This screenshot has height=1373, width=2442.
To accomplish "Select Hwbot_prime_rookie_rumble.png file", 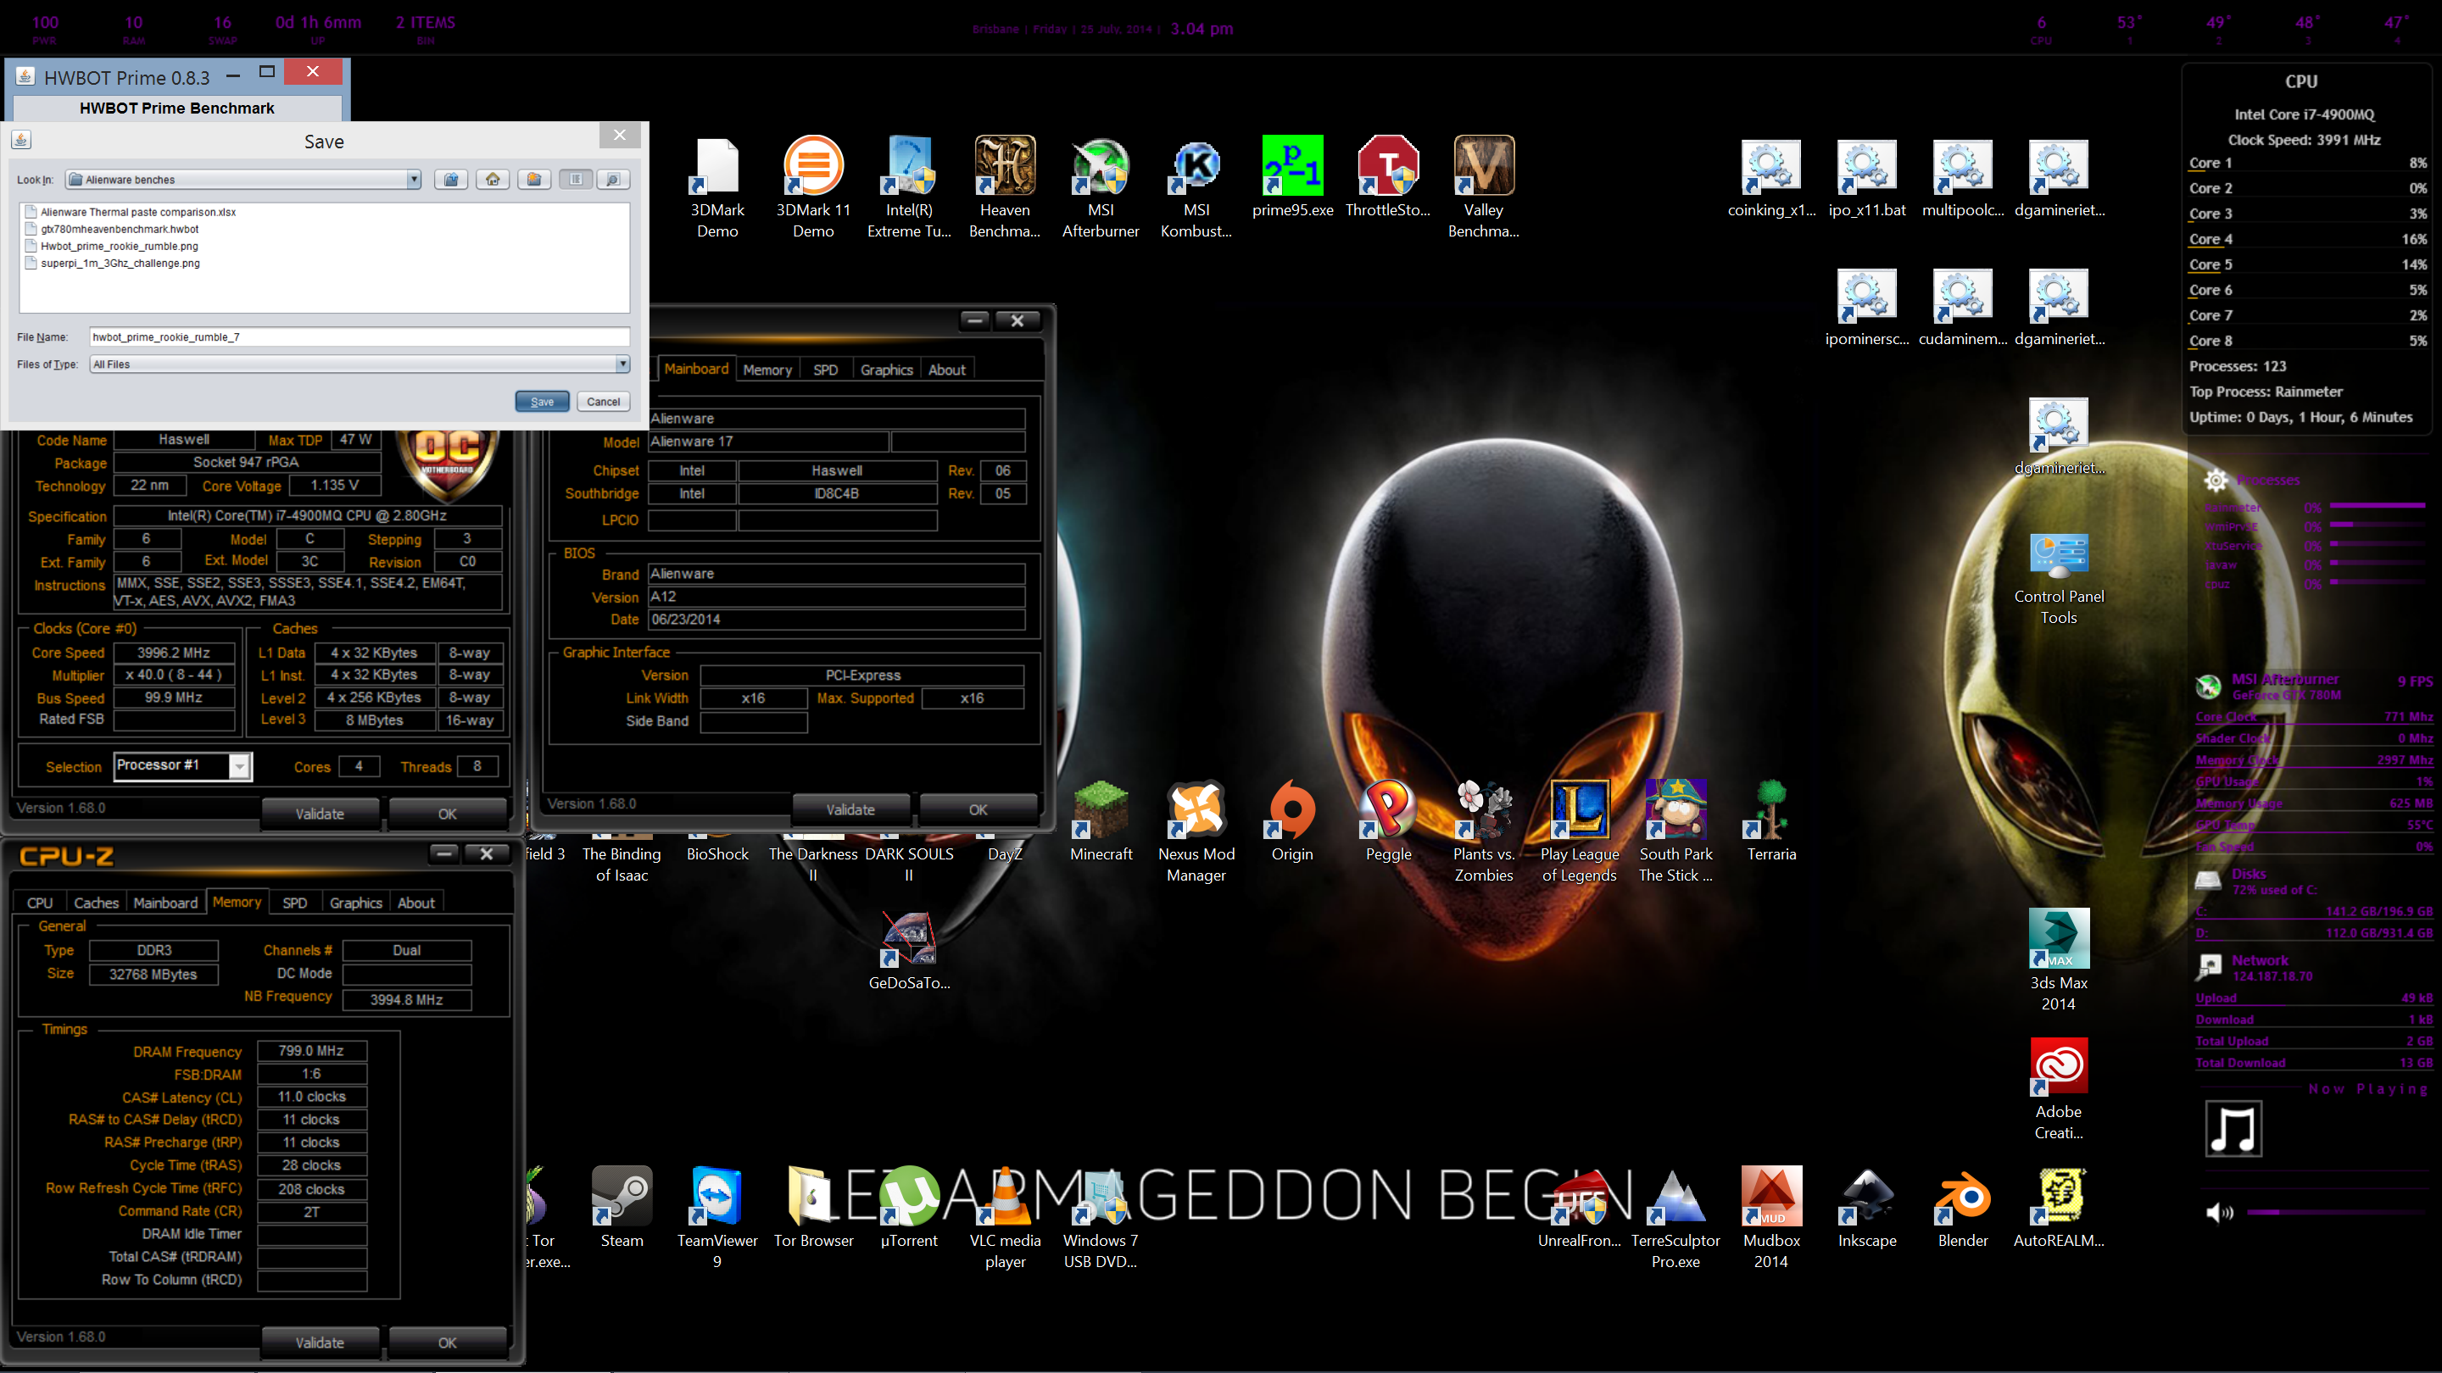I will click(112, 247).
